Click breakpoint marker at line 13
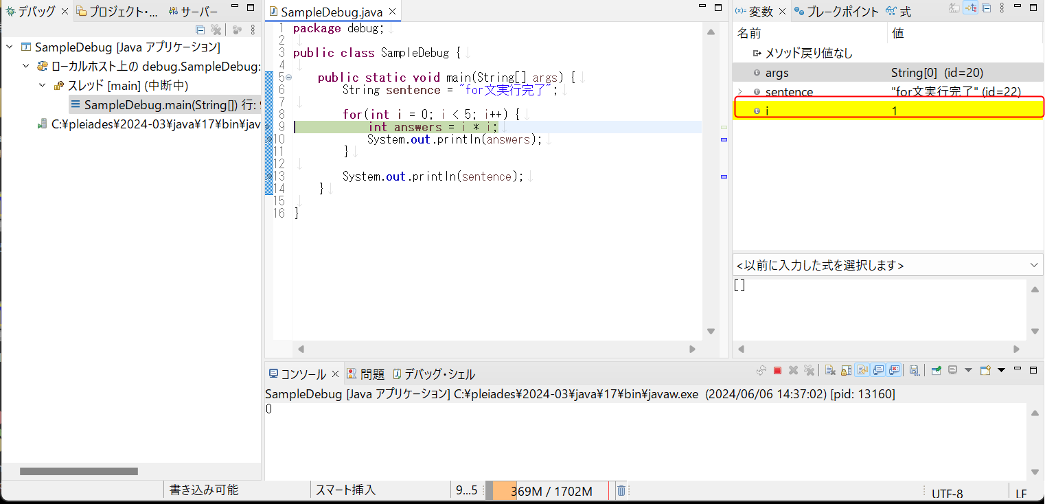The image size is (1045, 504). (x=269, y=176)
